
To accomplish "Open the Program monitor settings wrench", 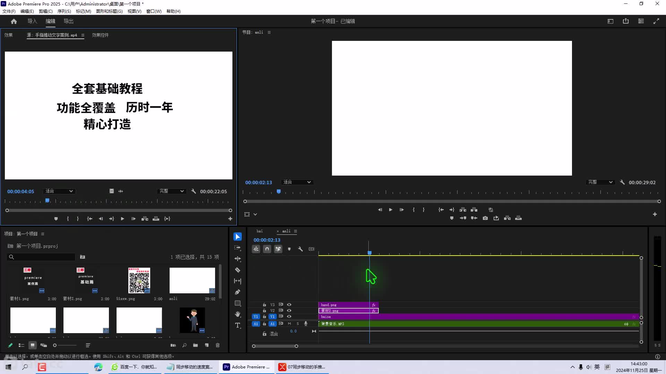I will (x=622, y=182).
